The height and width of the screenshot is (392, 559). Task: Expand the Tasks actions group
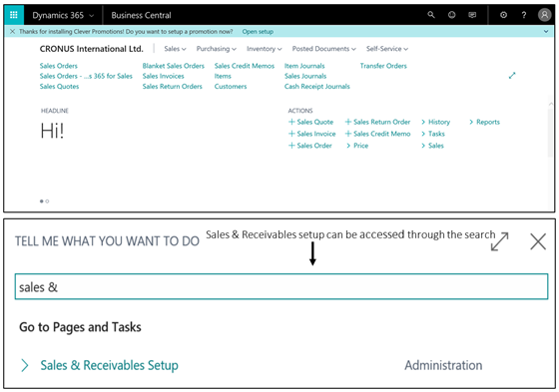tap(433, 134)
